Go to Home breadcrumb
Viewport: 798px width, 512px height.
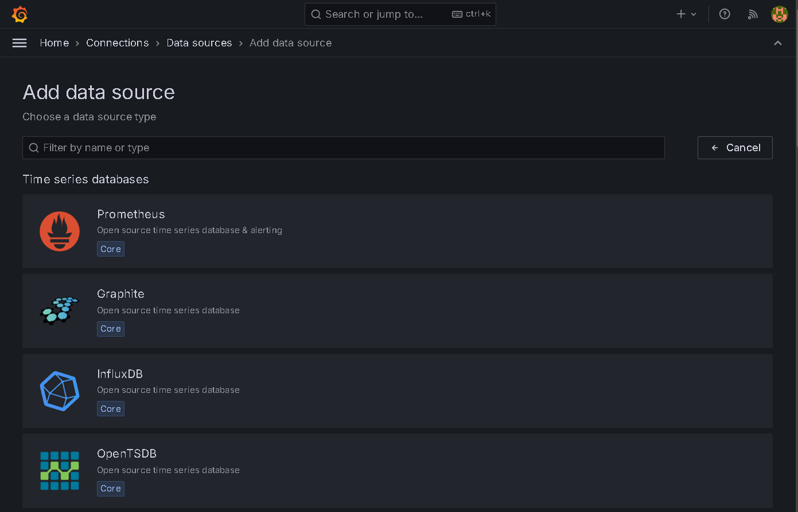point(55,43)
